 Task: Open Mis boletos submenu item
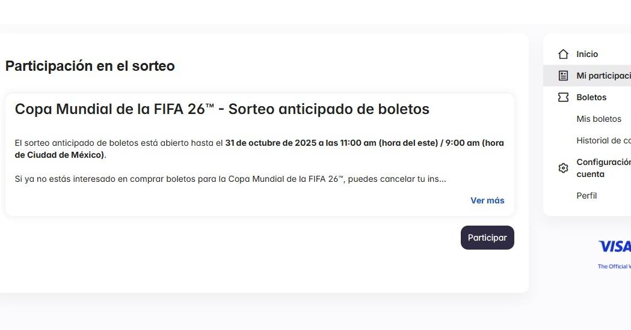599,119
